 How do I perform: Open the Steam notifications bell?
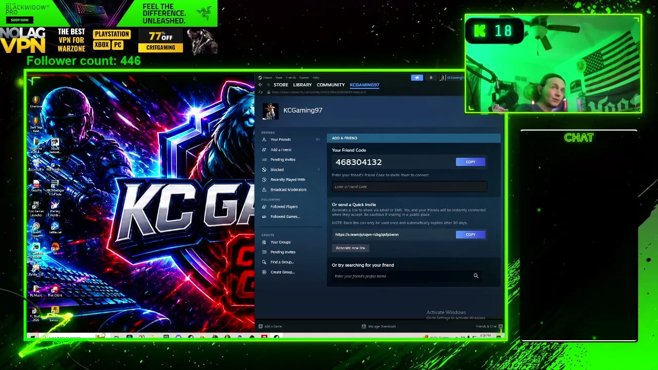(431, 78)
